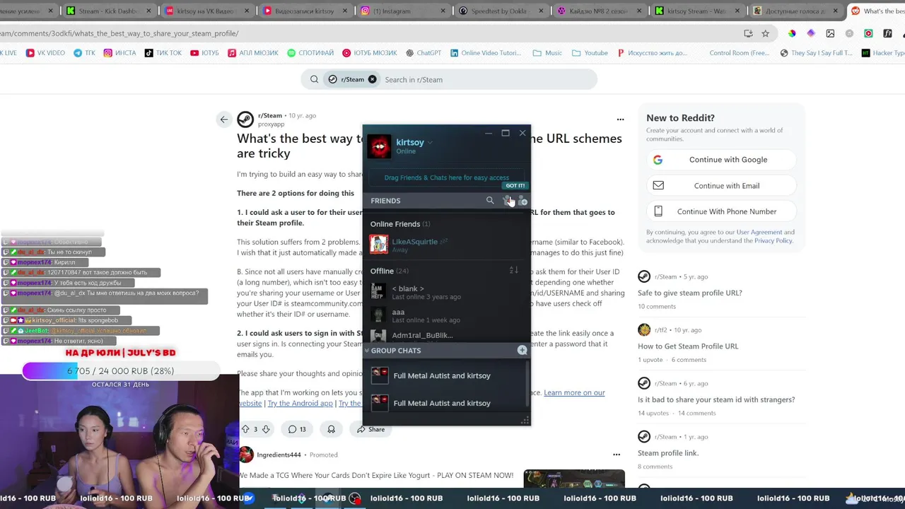This screenshot has height=509, width=905.
Task: Open the Music bookmarks folder
Action: pyautogui.click(x=547, y=53)
